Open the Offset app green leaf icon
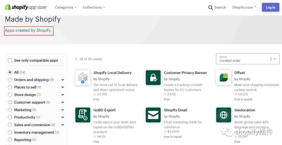Image resolution: width=282 pixels, height=145 pixels. (x=224, y=78)
